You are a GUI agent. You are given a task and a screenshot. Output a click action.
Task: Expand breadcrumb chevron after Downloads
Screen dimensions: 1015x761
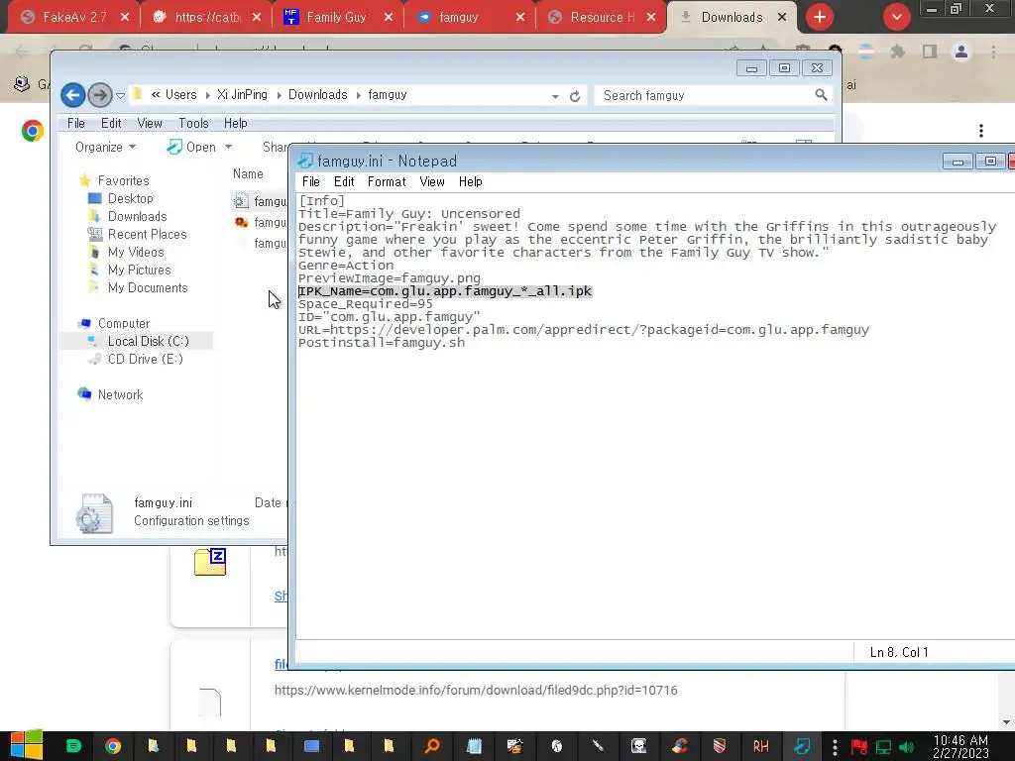359,95
